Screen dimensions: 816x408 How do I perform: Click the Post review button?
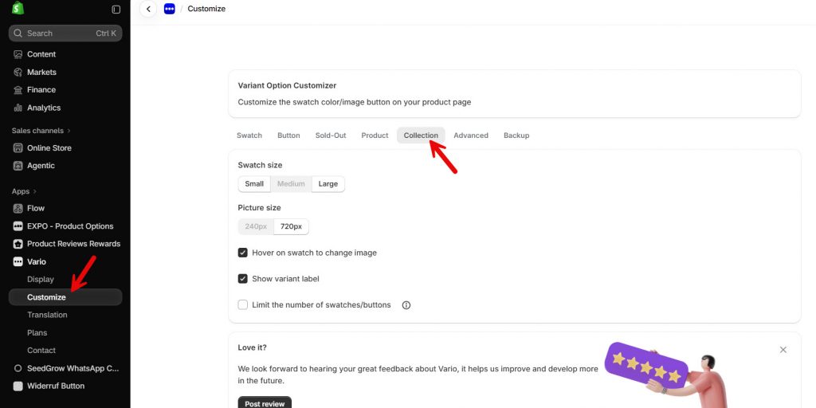click(265, 403)
